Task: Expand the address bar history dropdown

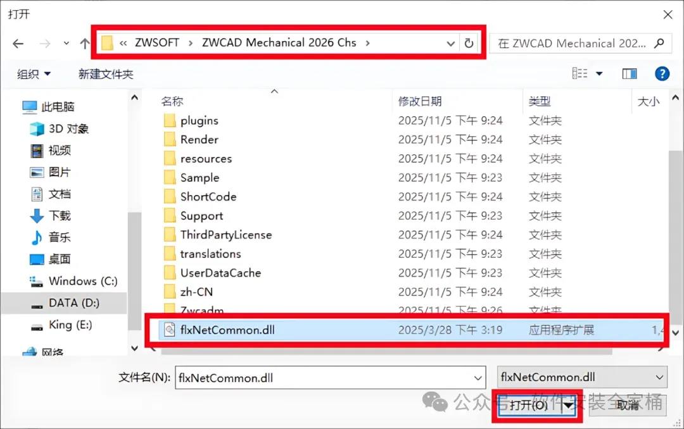Action: point(451,44)
